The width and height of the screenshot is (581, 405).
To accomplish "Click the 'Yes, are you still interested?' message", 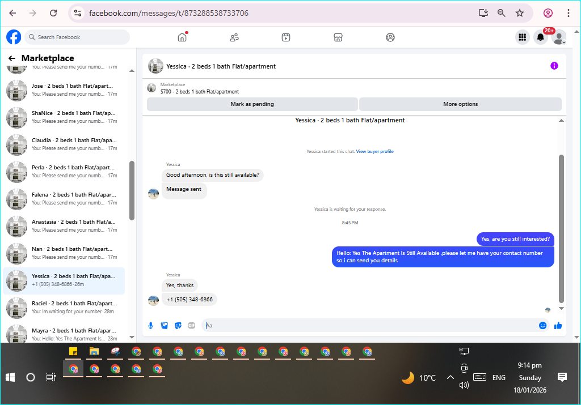I will click(515, 239).
